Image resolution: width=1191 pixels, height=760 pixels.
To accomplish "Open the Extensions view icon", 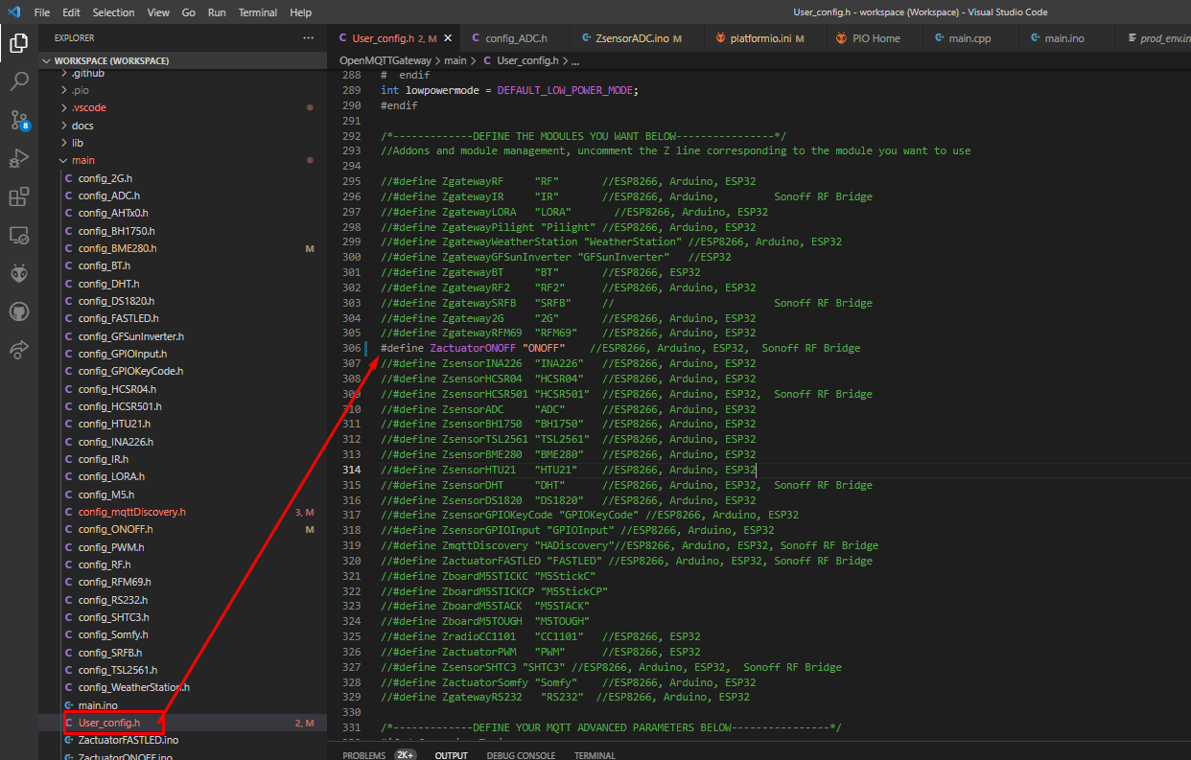I will tap(18, 196).
